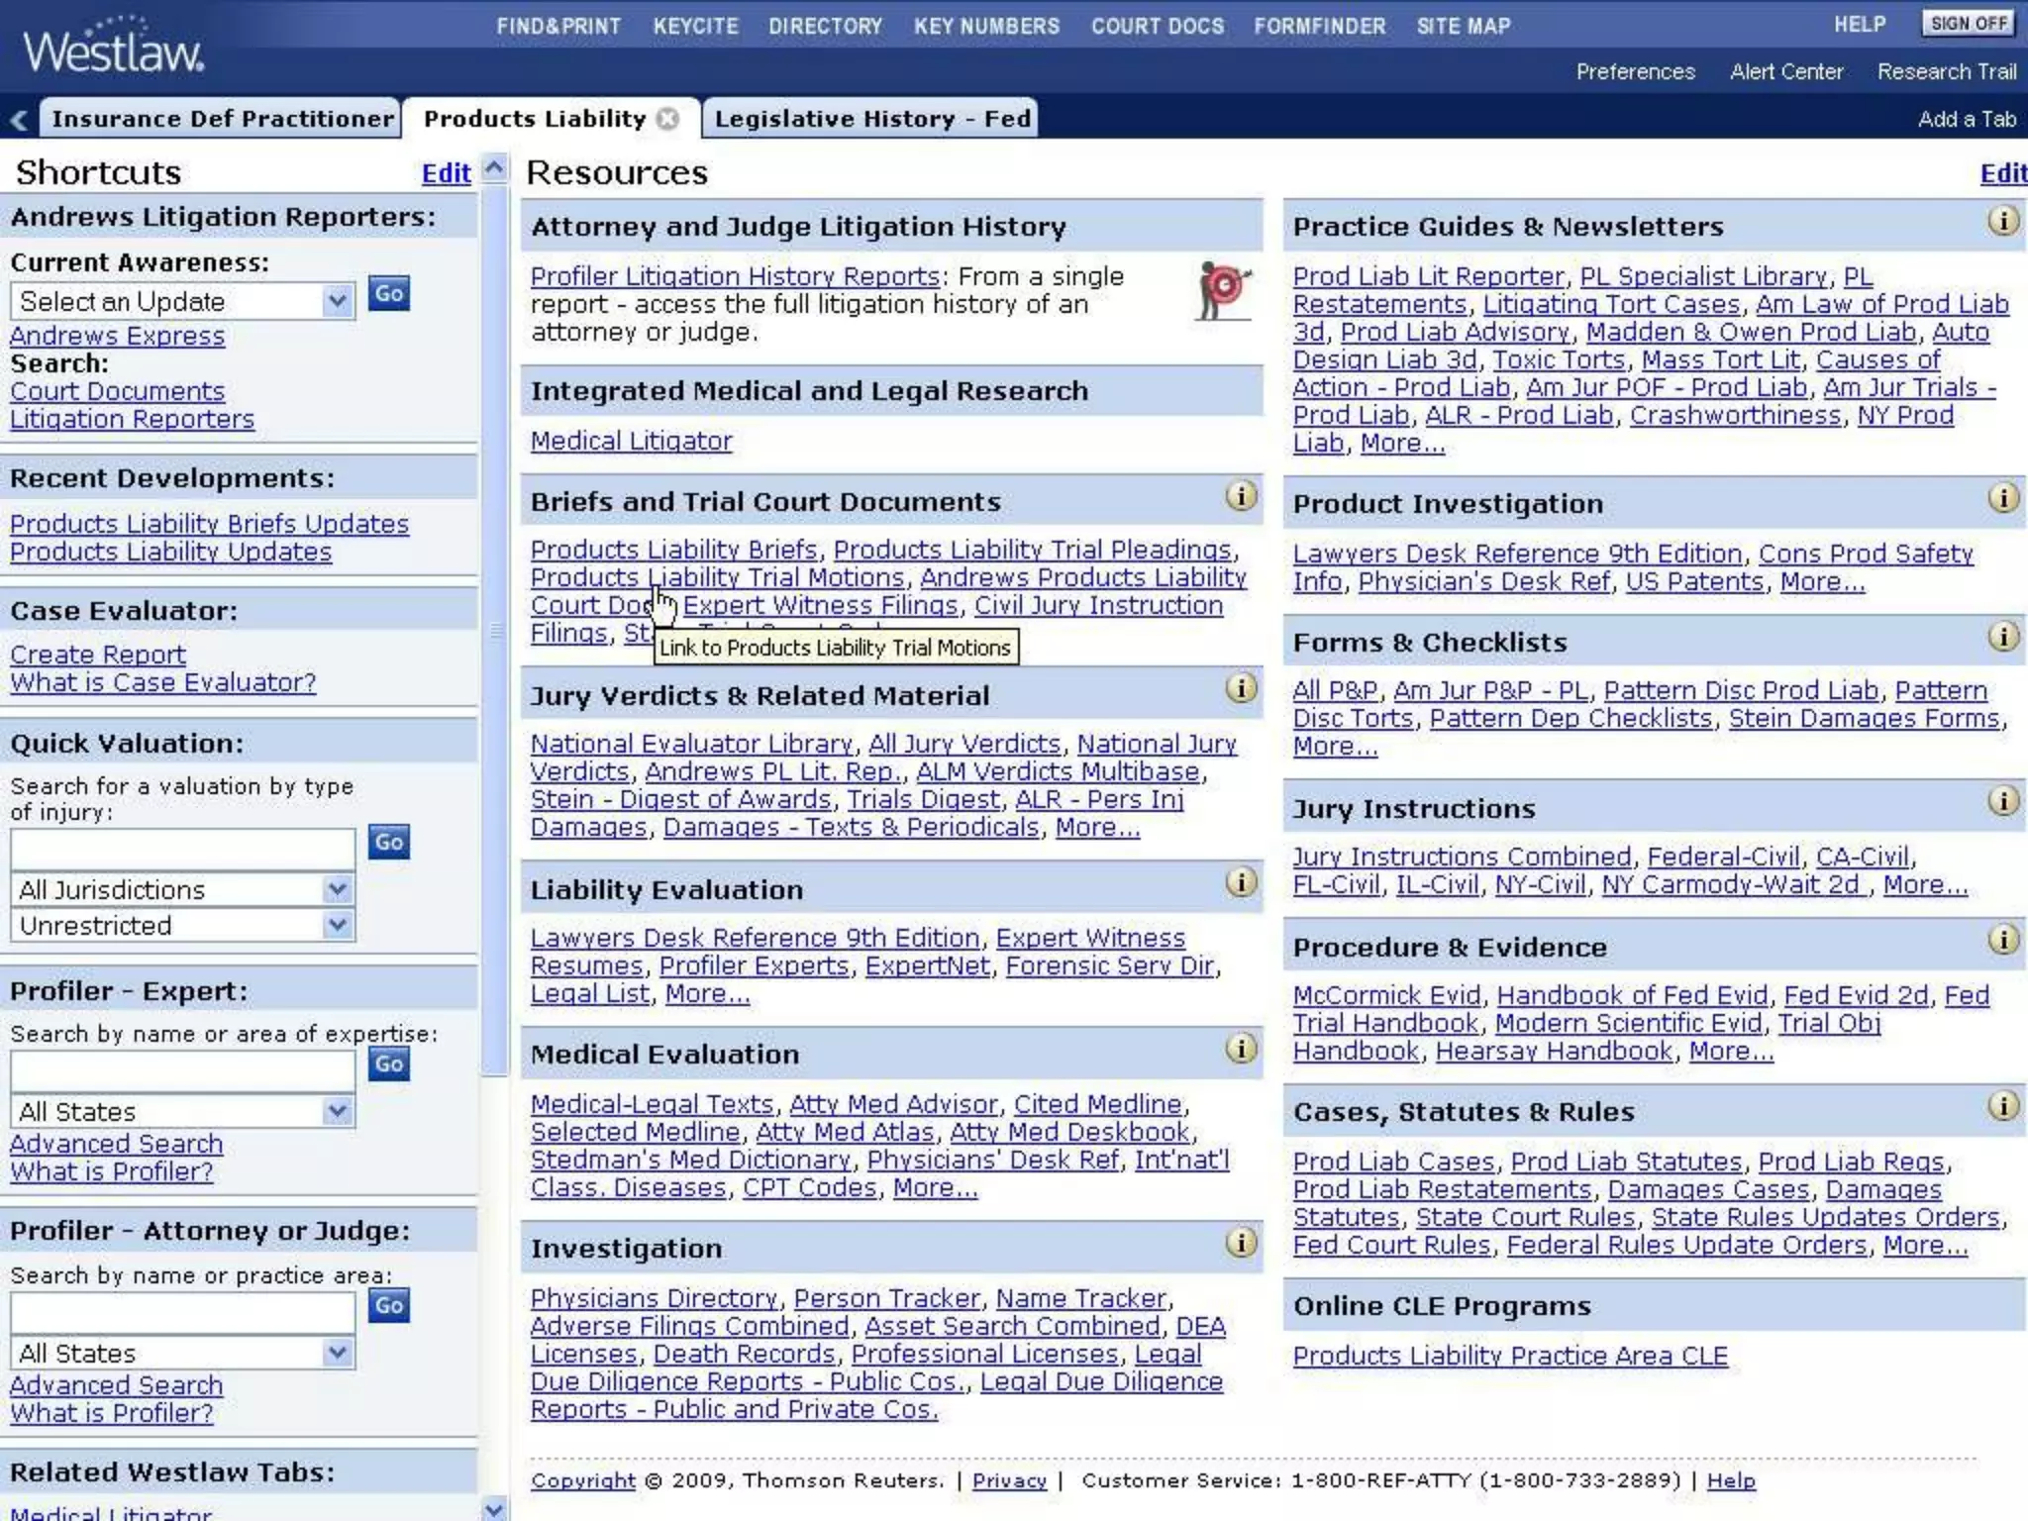Open info icon for Jury Verdicts & Related Material
2028x1521 pixels.
tap(1241, 688)
